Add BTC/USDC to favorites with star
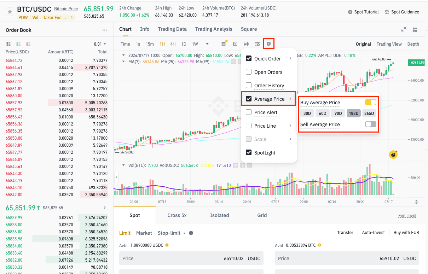 pyautogui.click(x=10, y=12)
